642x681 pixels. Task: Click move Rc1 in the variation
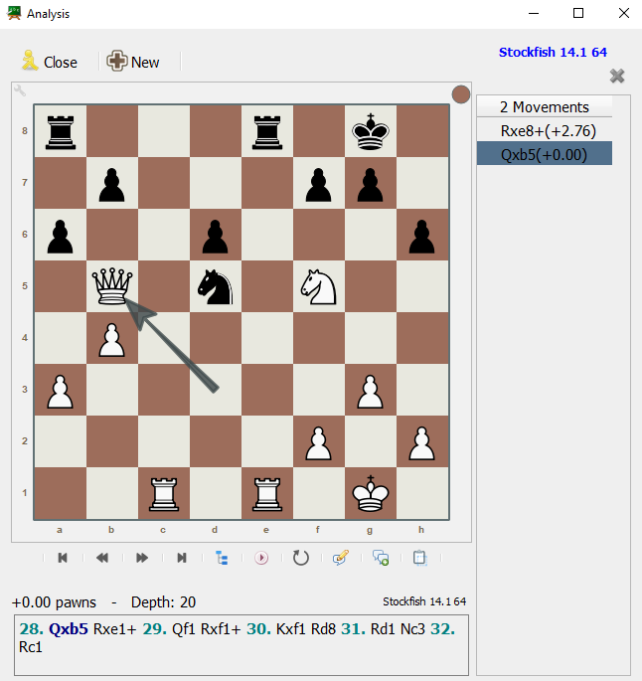(x=31, y=647)
